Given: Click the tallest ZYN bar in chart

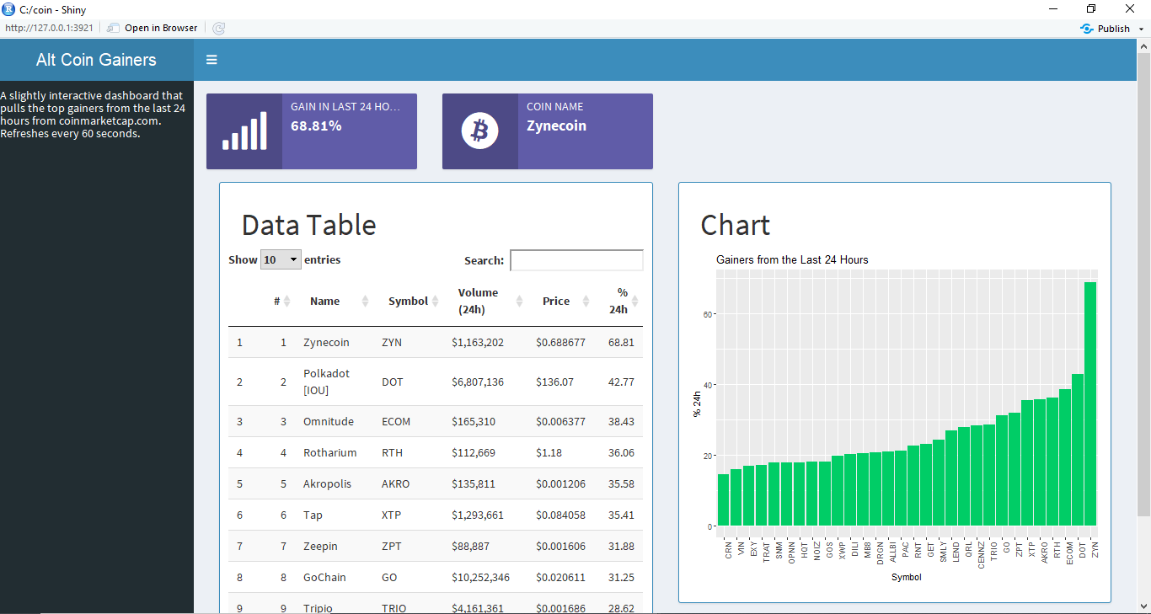Looking at the screenshot, I should pos(1090,404).
